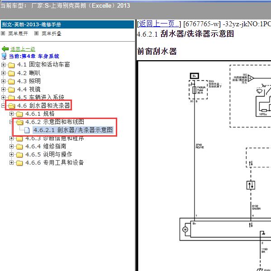Image resolution: width=271 pixels, height=271 pixels.
Task: Expand the 4.1 固定和活动车窗 node
Action: 3,65
